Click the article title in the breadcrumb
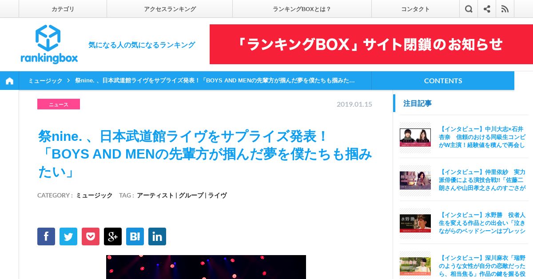The width and height of the screenshot is (533, 279). [x=215, y=81]
